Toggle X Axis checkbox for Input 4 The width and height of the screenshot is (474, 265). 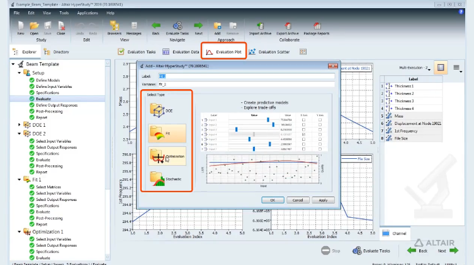pos(303,134)
